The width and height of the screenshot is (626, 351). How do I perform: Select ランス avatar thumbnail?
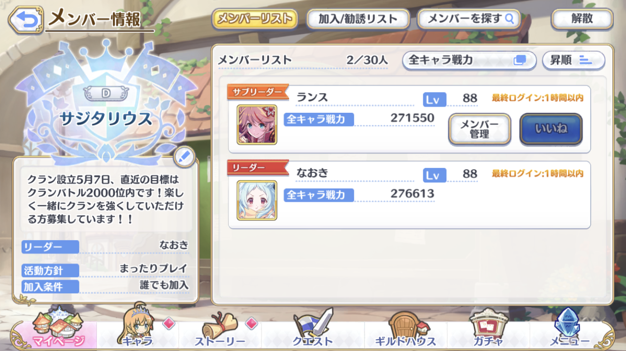point(257,124)
